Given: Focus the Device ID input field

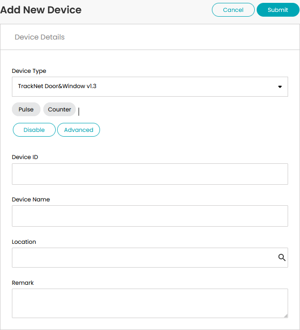Looking at the screenshot, I should tap(150, 174).
